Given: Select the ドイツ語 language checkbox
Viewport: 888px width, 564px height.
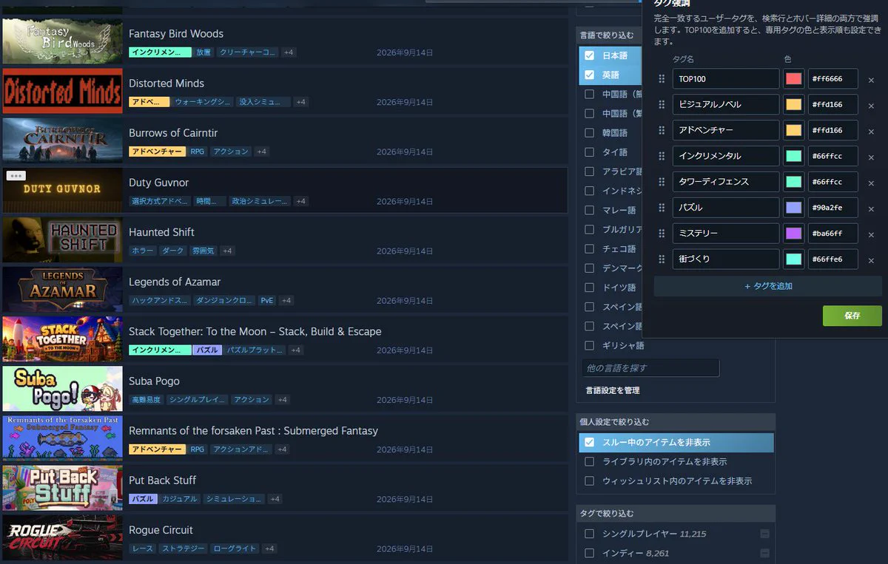Looking at the screenshot, I should coord(589,288).
